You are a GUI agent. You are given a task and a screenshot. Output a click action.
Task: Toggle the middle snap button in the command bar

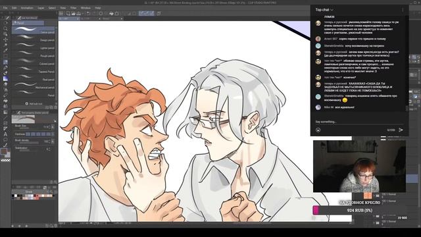pos(147,13)
